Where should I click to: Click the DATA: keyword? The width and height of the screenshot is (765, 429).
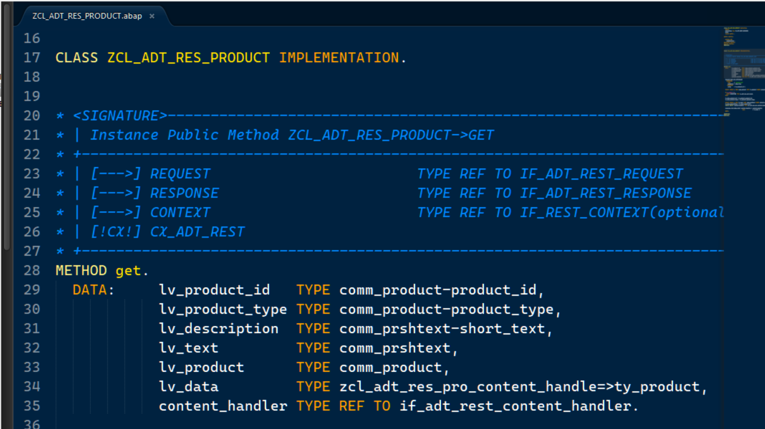pos(94,290)
